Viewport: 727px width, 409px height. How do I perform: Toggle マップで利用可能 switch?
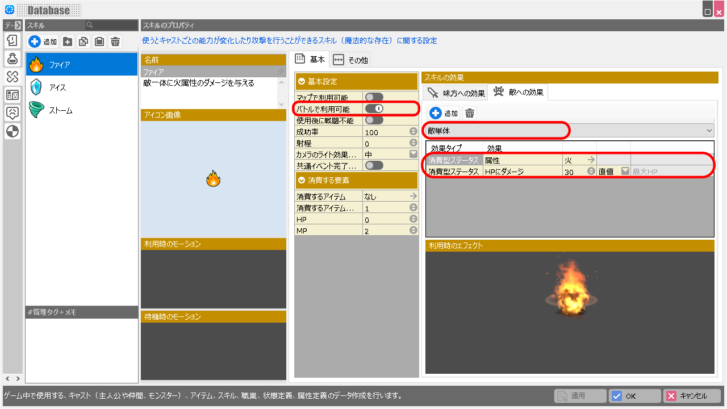point(374,98)
